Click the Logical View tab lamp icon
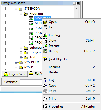Screen dimensions: 101x110 tap(6, 74)
